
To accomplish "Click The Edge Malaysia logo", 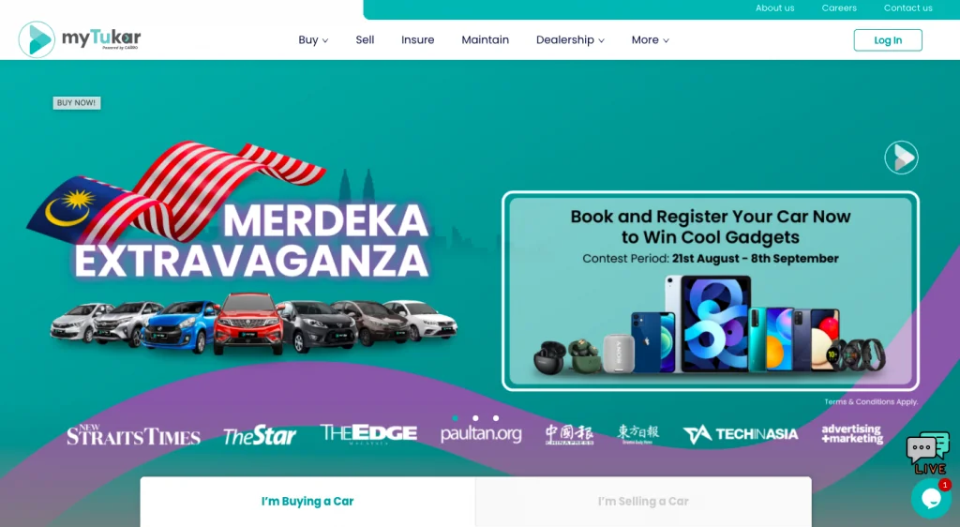I will pos(368,434).
